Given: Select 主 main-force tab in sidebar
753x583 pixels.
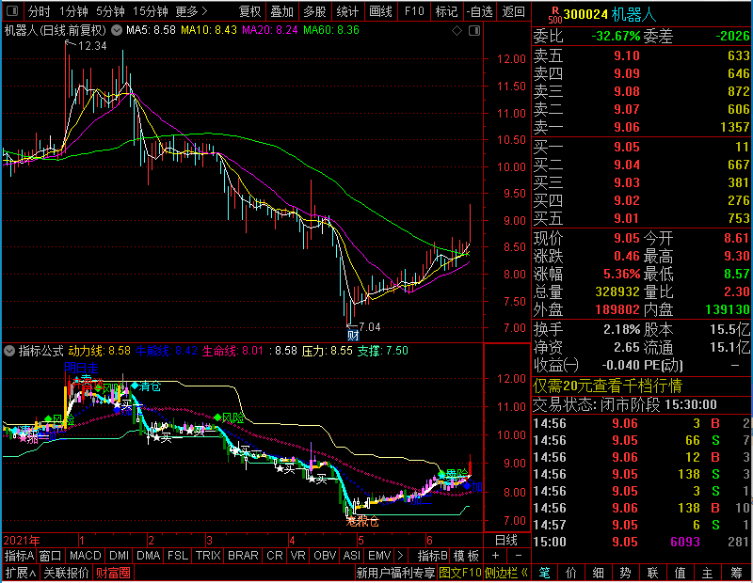Looking at the screenshot, I should click(708, 573).
